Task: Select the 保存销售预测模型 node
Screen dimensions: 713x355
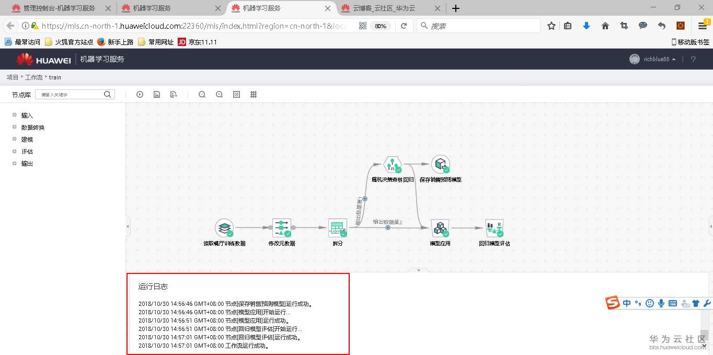Action: [440, 164]
